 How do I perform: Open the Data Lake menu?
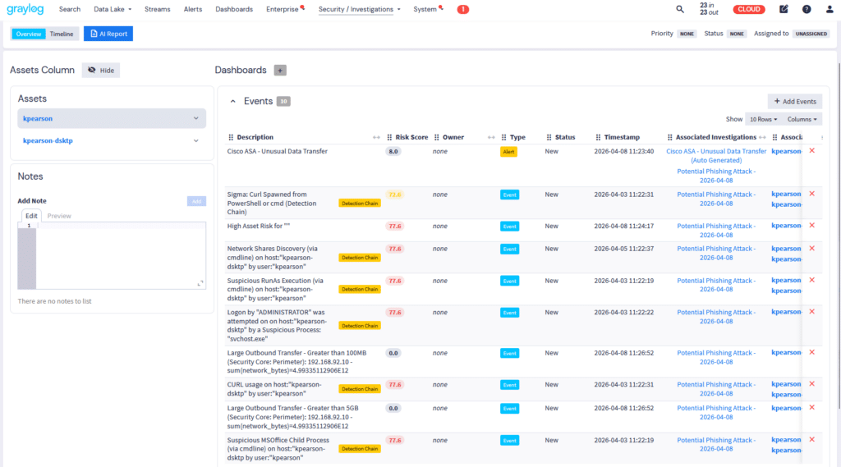click(x=112, y=9)
